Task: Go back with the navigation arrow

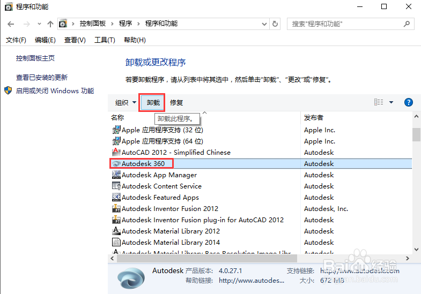Action: pos(11,24)
